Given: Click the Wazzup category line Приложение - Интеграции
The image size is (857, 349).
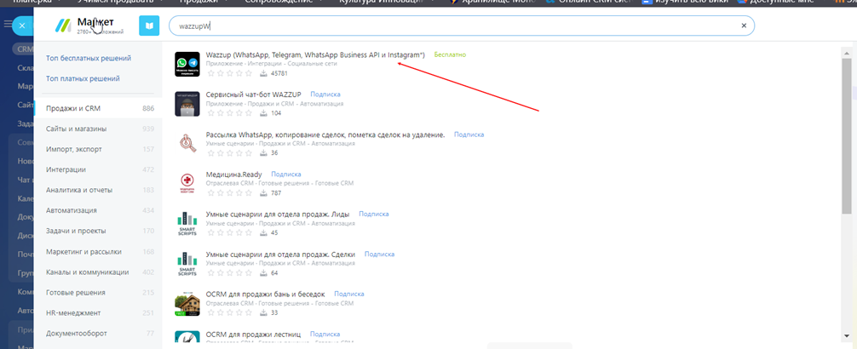Looking at the screenshot, I should coord(272,64).
